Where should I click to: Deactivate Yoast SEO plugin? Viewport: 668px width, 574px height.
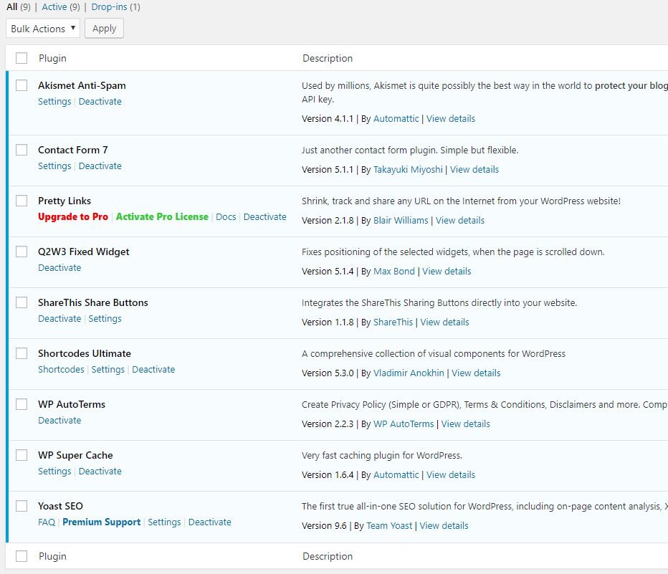pyautogui.click(x=209, y=522)
